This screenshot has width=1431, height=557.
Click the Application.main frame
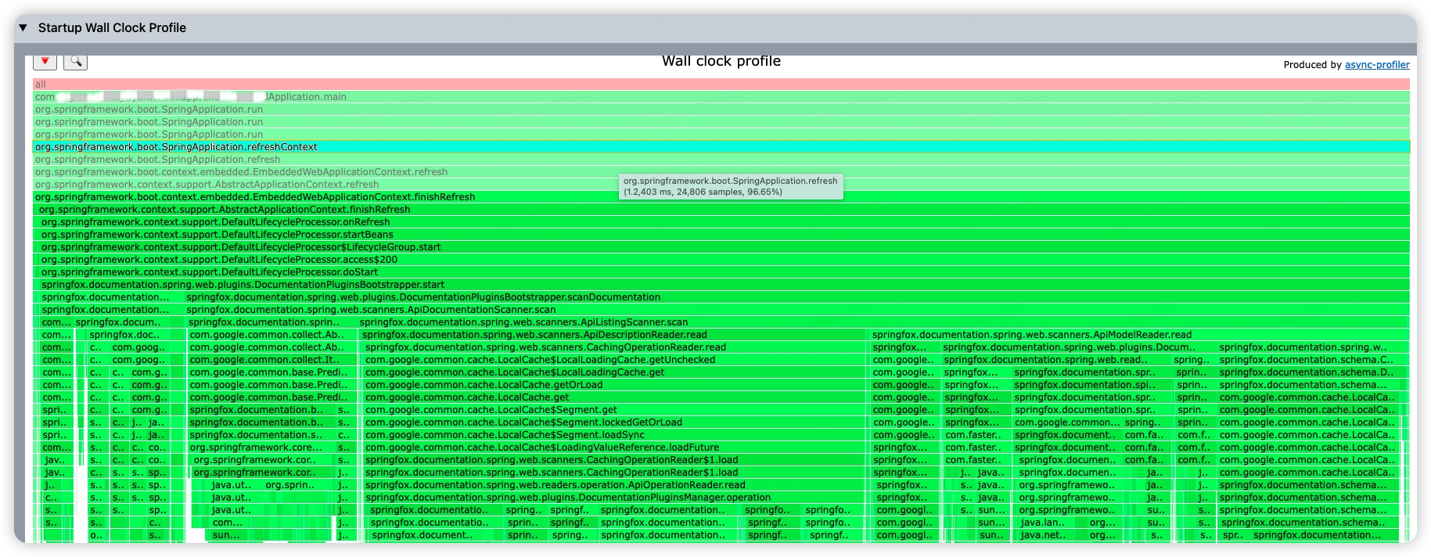[x=721, y=97]
